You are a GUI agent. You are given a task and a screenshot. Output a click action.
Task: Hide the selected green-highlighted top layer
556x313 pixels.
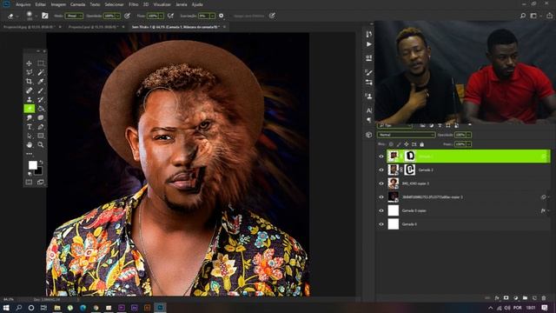(381, 156)
